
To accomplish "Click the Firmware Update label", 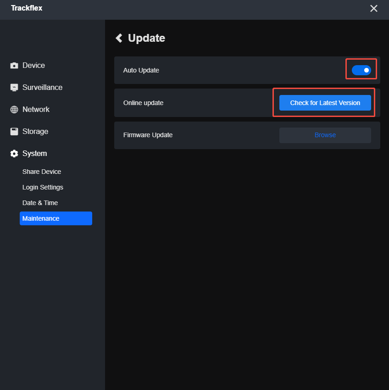I will click(148, 135).
